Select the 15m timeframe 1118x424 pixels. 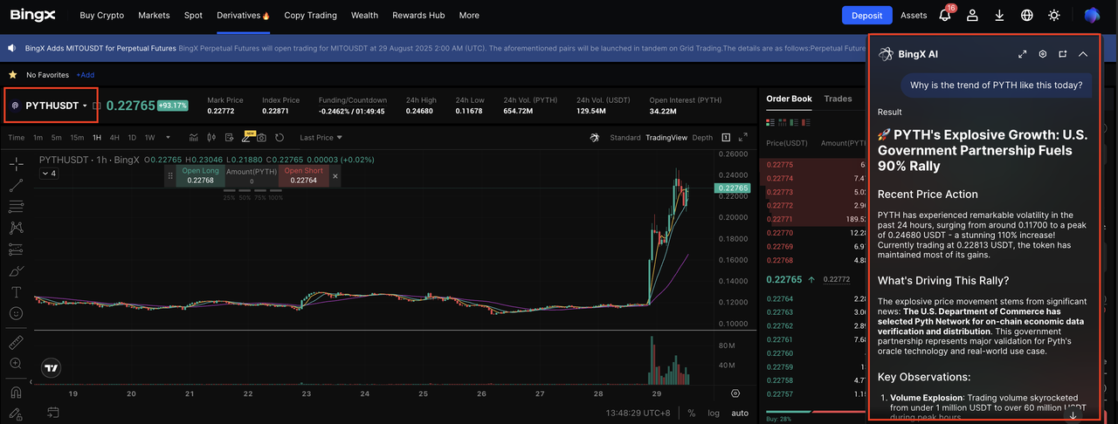point(77,137)
